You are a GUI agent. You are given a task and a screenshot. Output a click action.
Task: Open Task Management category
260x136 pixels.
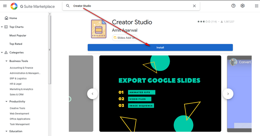(19, 124)
